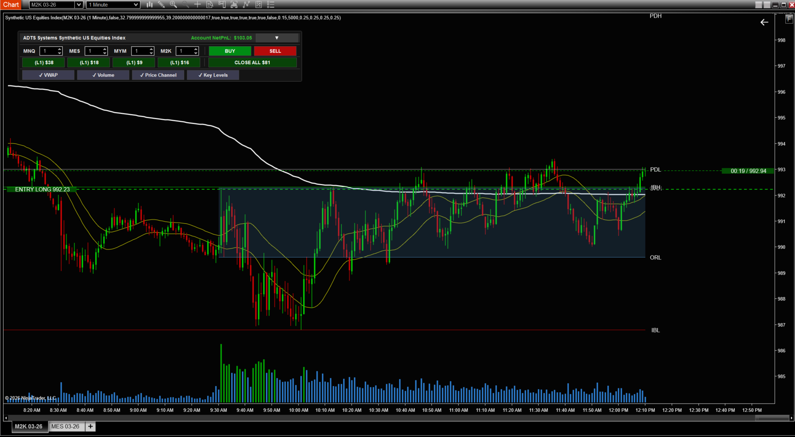Open the Strategies icon on the toolbar
The image size is (795, 437).
pos(246,4)
